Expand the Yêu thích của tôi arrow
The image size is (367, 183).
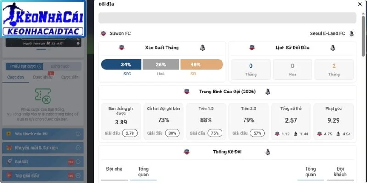[78, 134]
